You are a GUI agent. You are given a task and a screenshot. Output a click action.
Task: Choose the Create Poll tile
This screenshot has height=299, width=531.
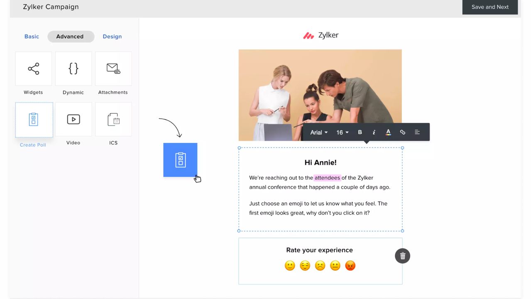pyautogui.click(x=34, y=120)
